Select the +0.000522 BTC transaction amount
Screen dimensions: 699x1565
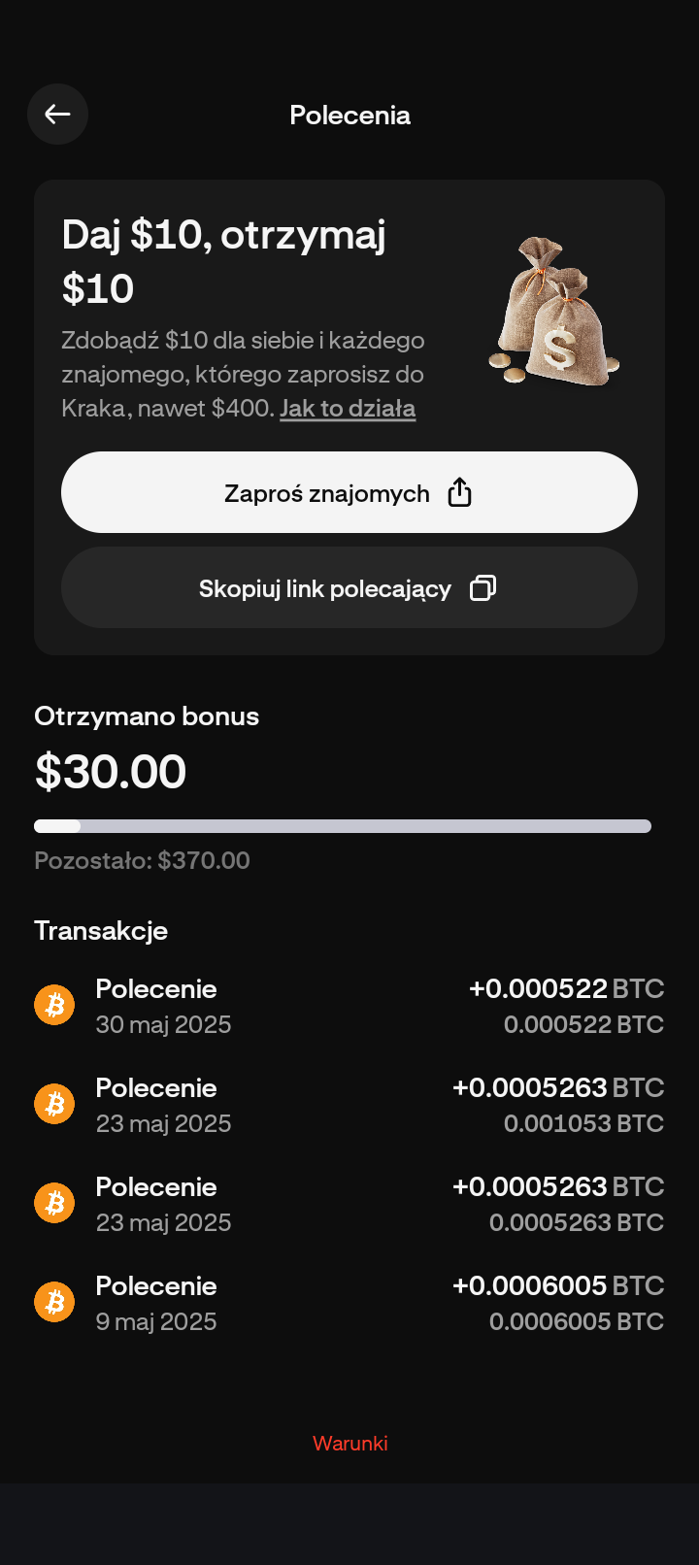click(x=566, y=989)
